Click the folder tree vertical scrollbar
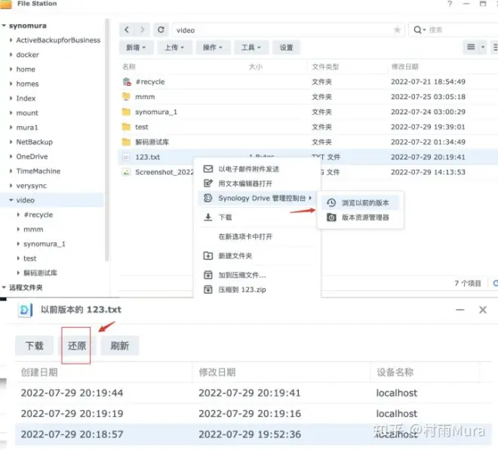 (x=107, y=140)
